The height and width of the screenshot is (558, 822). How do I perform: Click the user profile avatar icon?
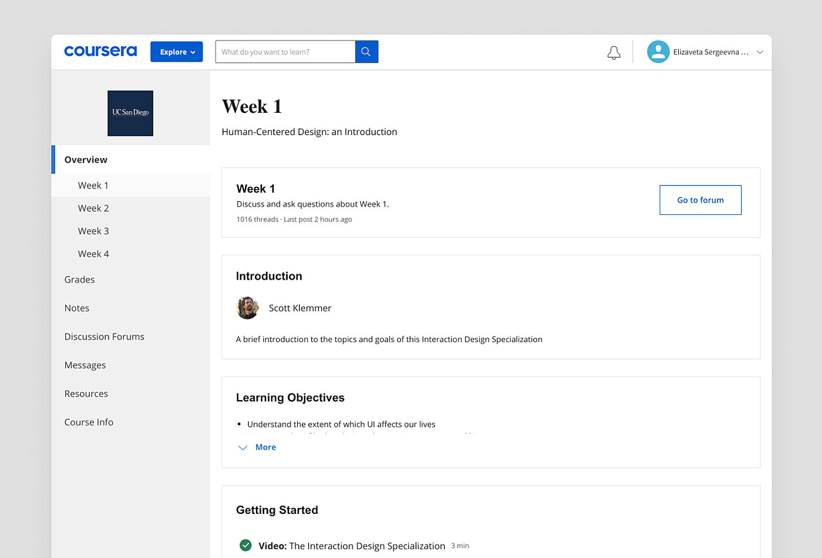click(x=658, y=52)
